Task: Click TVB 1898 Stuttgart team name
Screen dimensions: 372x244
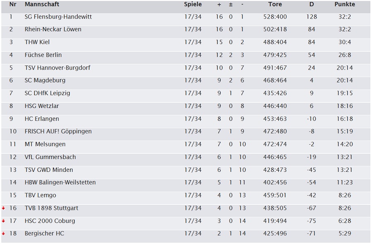Action: click(51, 208)
